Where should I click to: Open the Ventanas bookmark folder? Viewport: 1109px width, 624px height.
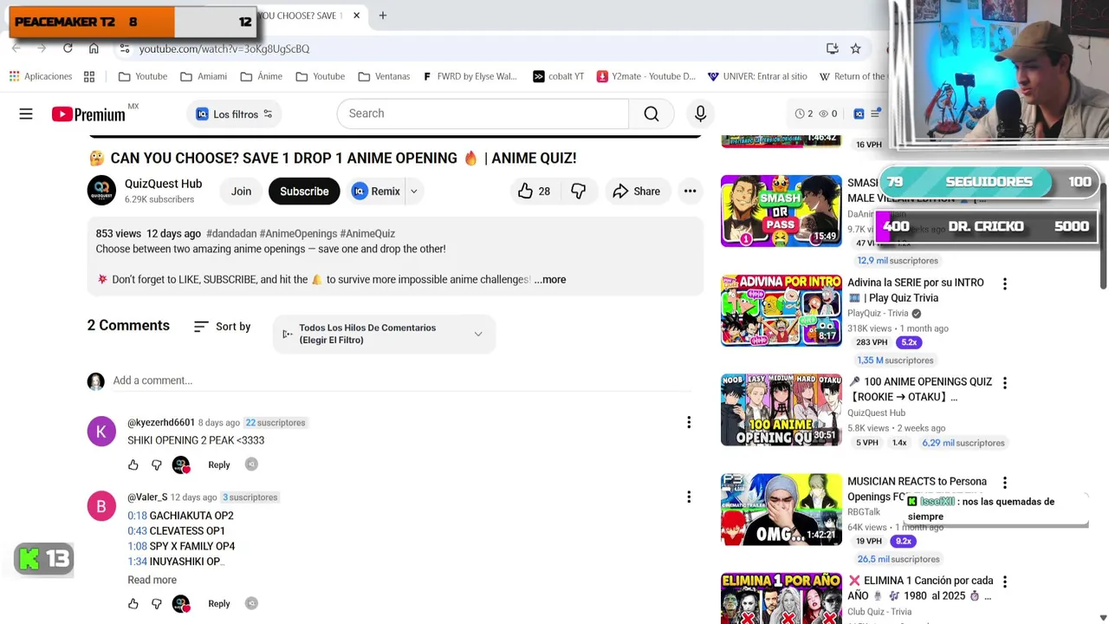coord(384,76)
